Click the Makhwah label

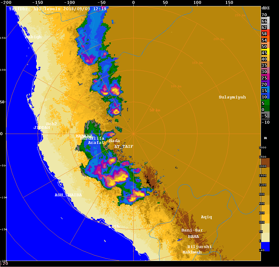tap(192, 252)
